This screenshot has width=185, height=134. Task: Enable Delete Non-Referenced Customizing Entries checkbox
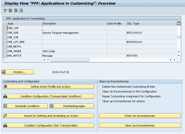[100, 87]
